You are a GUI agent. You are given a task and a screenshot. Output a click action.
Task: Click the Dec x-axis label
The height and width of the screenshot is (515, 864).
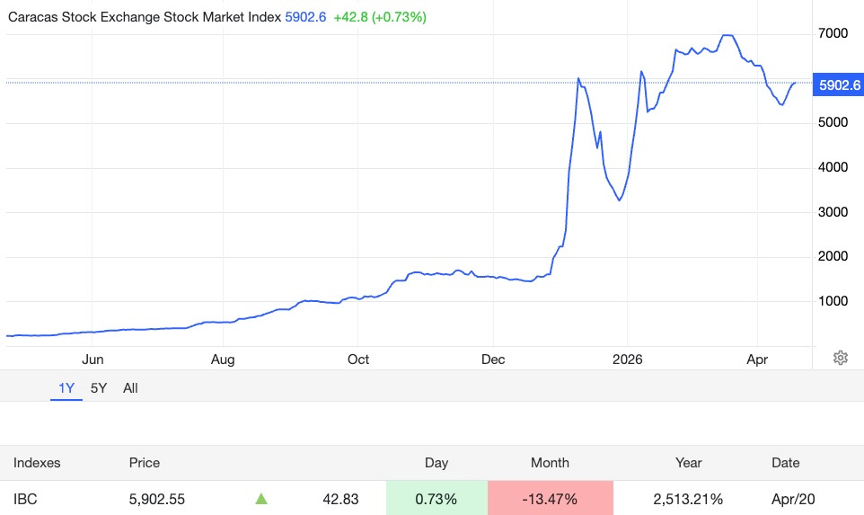tap(493, 360)
